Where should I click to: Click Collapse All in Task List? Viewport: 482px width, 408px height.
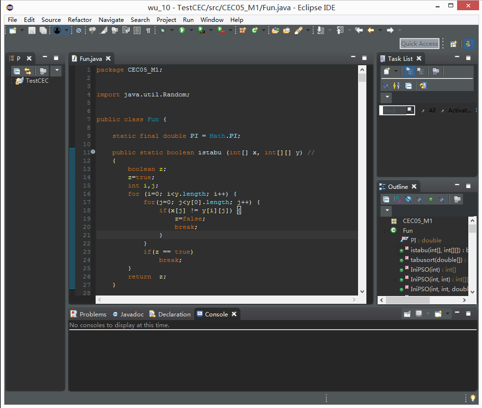pos(408,86)
